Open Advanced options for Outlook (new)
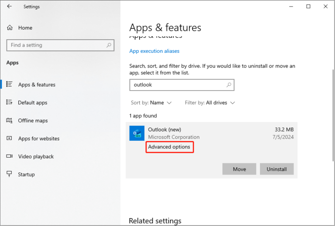Screen dimensions: 335x226 169,147
